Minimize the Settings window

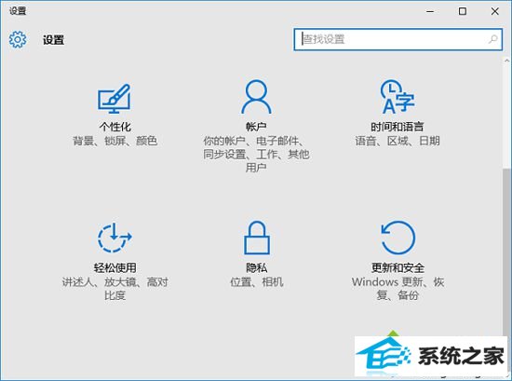(430, 11)
